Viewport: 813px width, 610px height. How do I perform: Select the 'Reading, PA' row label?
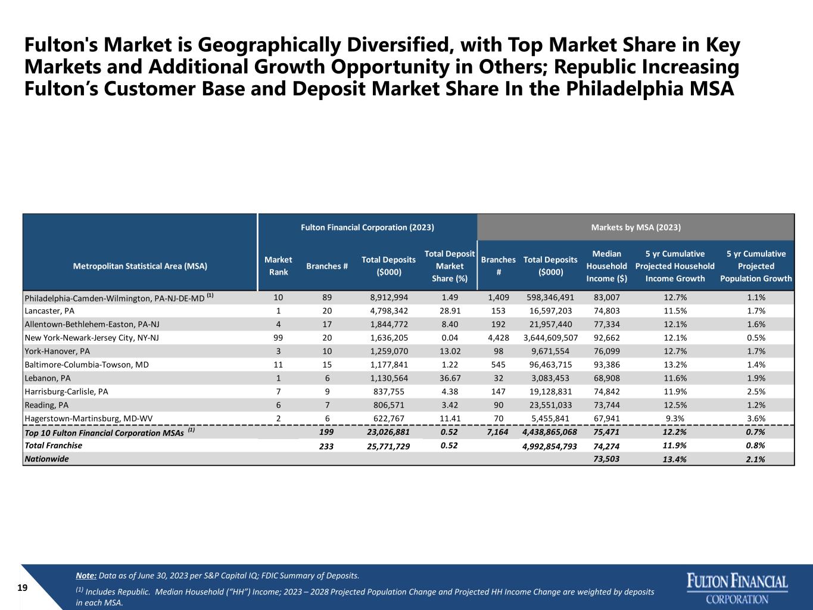(46, 405)
